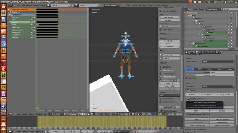This screenshot has height=133, width=238.
Task: Open the Current Scene outliner display dropdown
Action: pos(214,9)
